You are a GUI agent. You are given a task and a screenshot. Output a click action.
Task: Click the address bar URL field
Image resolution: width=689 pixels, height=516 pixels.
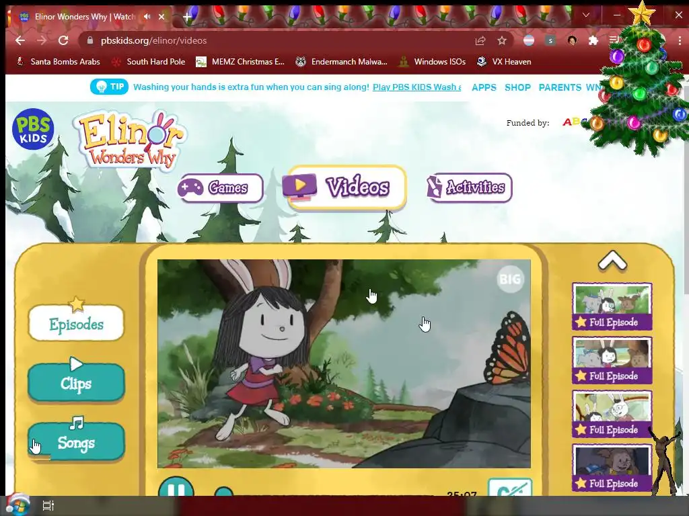pyautogui.click(x=281, y=40)
